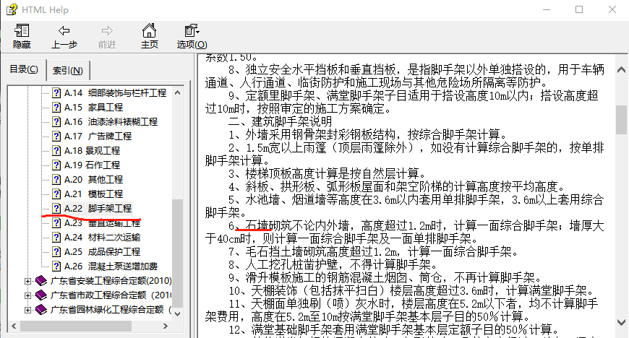
Task: Open topic A.23 垂直运输工程
Action: tap(102, 223)
